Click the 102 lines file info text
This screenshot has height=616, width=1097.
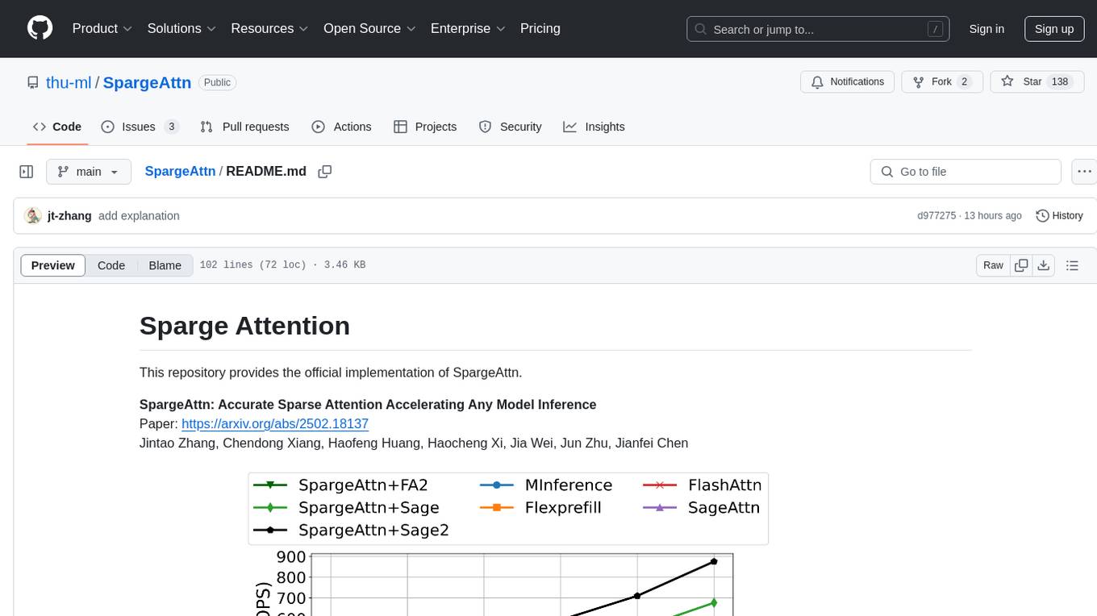[282, 265]
